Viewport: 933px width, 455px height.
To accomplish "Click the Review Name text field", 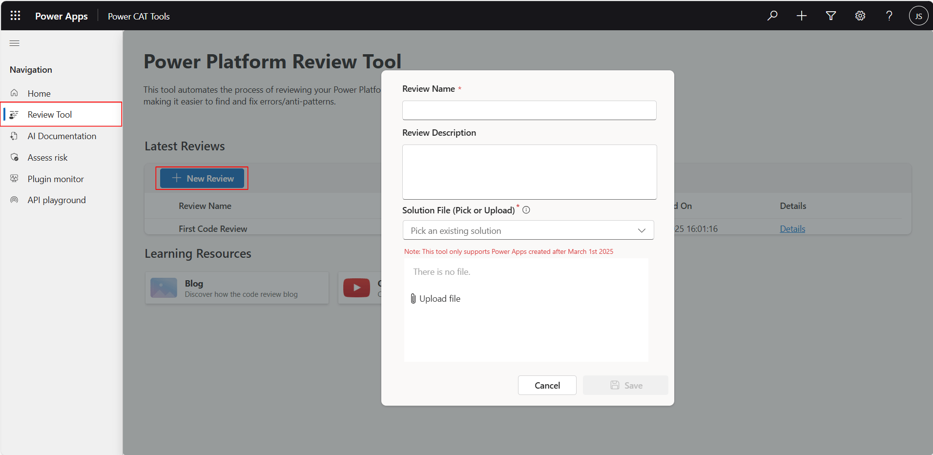I will (x=529, y=110).
